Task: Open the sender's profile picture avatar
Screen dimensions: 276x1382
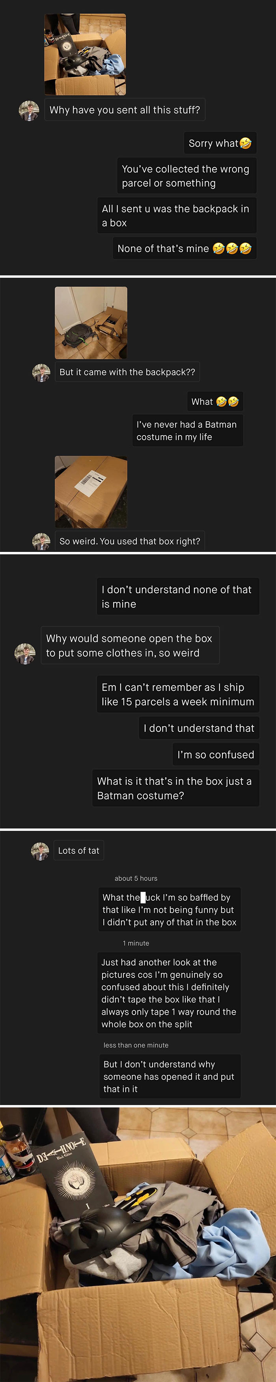Action: coord(30,110)
